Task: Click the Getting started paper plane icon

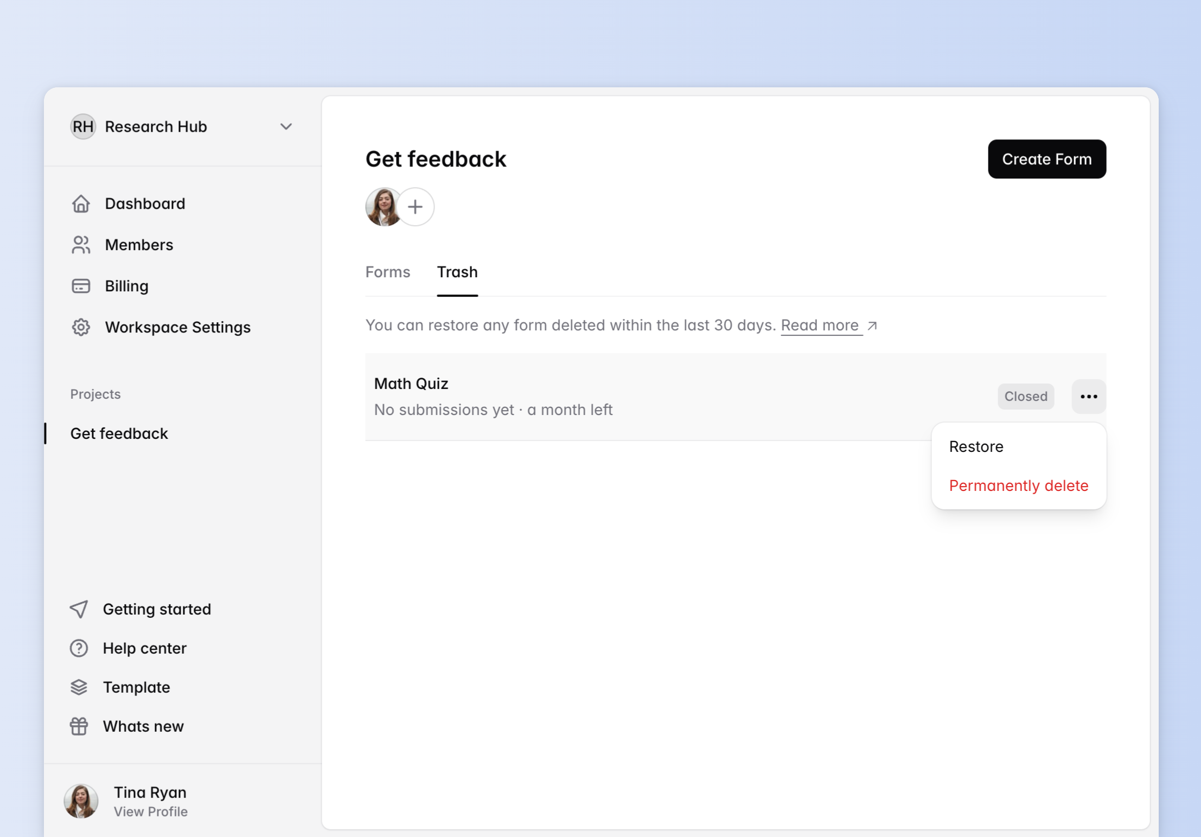Action: (x=79, y=609)
